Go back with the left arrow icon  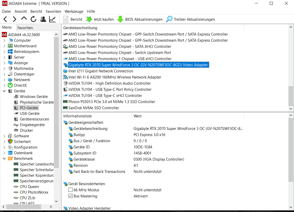pos(5,19)
